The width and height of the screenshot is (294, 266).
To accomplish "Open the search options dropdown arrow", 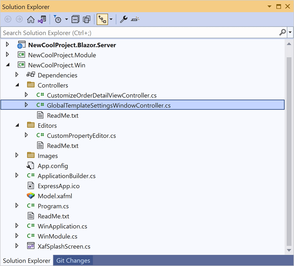I will [290, 32].
